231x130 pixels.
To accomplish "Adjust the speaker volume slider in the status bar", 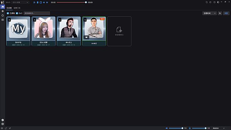I will pyautogui.click(x=176, y=128).
